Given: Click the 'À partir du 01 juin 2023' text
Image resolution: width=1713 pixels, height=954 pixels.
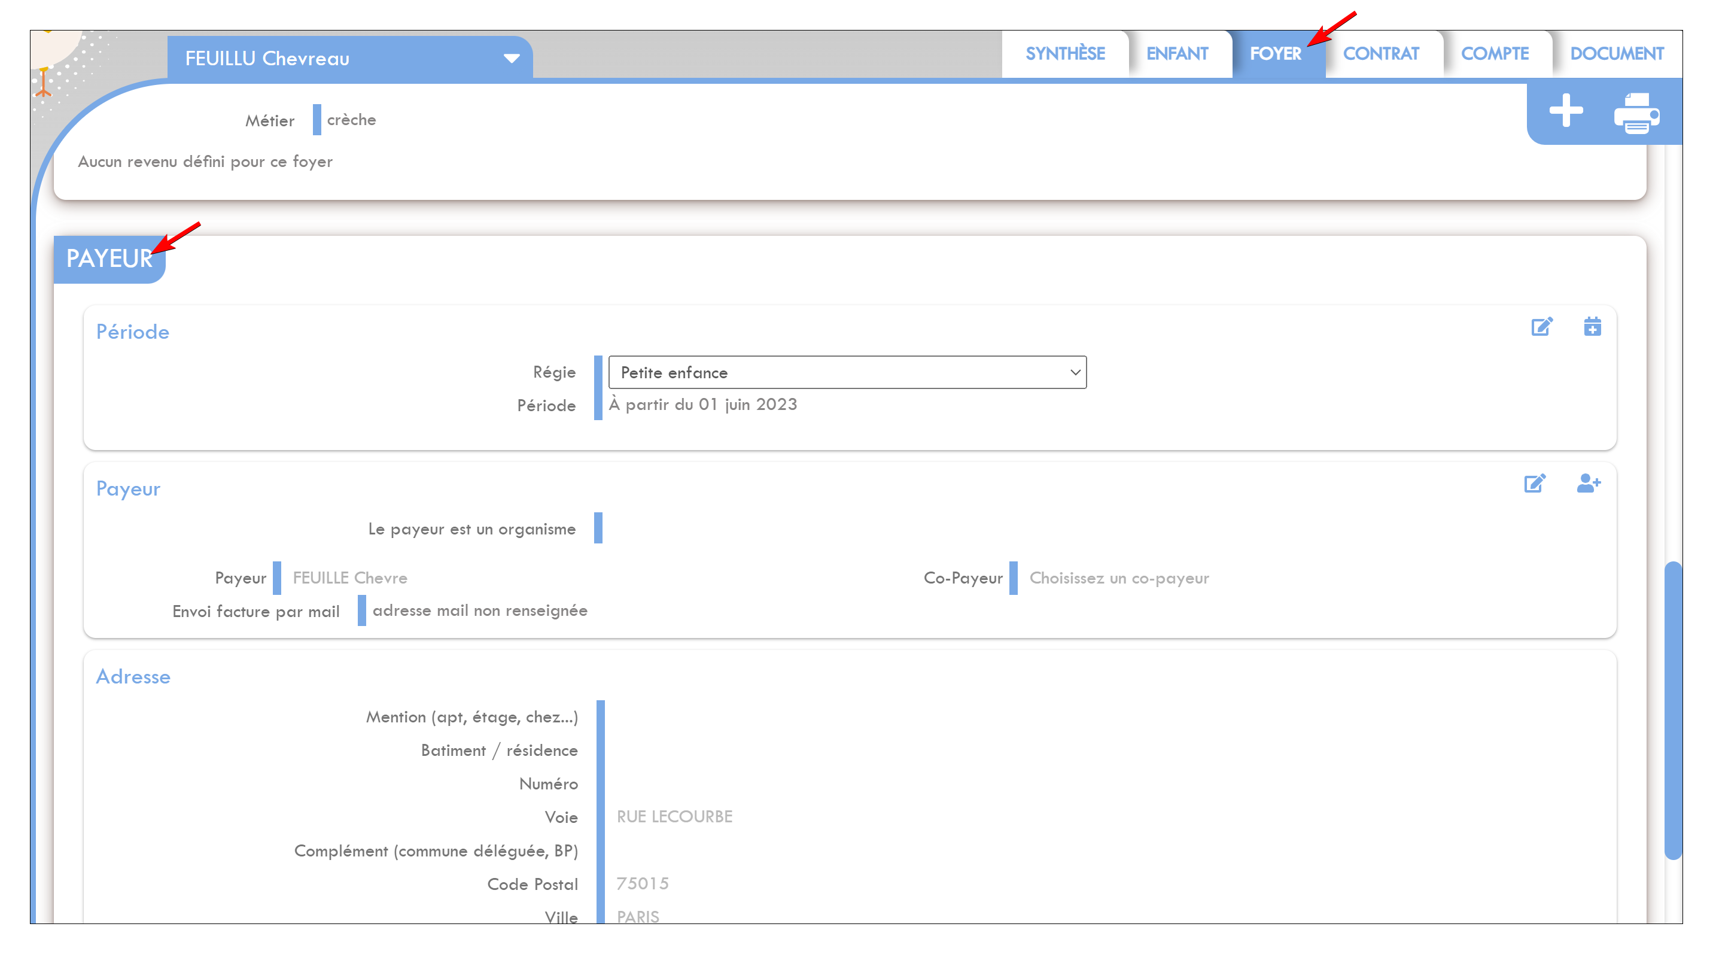Looking at the screenshot, I should (x=703, y=405).
